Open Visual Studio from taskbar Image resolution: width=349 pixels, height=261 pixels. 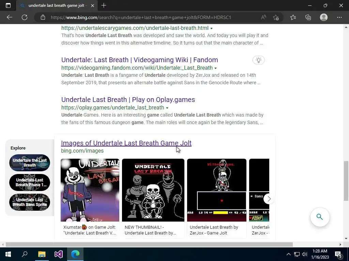point(59,254)
